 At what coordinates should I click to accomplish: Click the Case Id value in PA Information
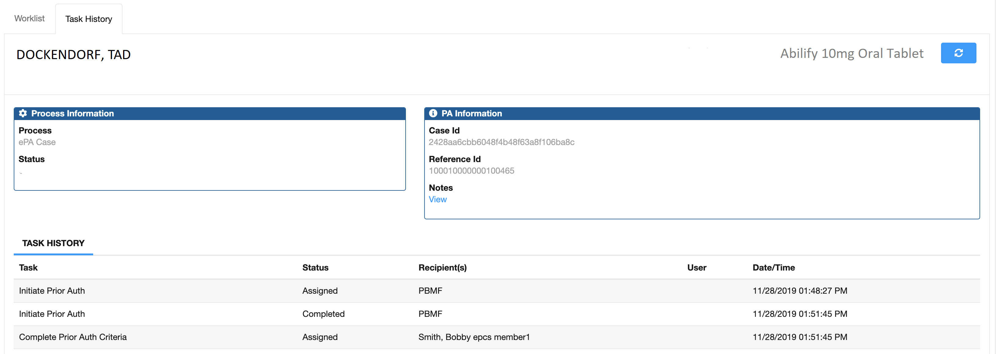click(x=502, y=142)
